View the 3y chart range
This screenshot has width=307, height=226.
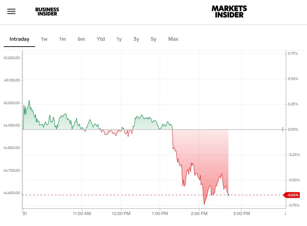[136, 39]
